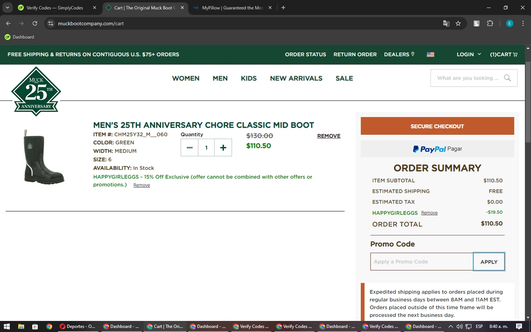
Task: Close the Verify Codes SimplyCodes tab
Action: 95,8
